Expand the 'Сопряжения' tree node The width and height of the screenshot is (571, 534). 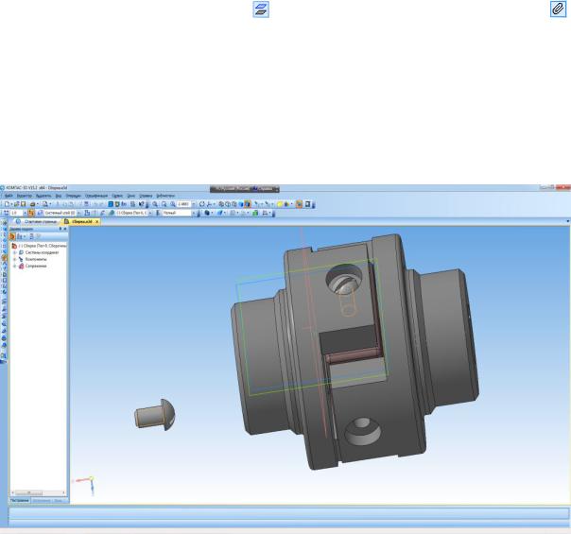pos(15,267)
